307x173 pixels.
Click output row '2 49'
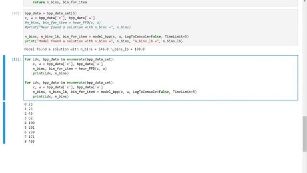29,113
